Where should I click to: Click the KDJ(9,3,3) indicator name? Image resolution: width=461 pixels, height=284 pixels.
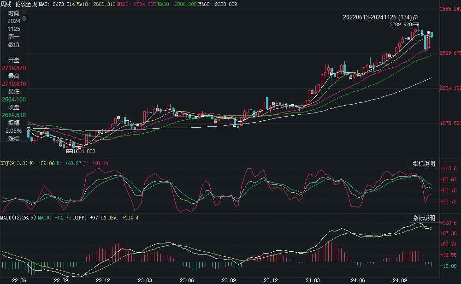tap(14, 163)
